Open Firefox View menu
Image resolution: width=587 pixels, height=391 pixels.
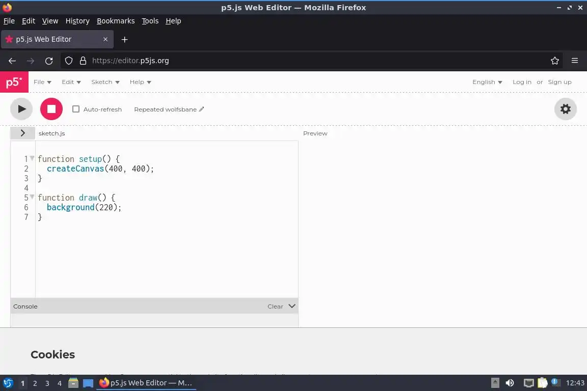(50, 21)
